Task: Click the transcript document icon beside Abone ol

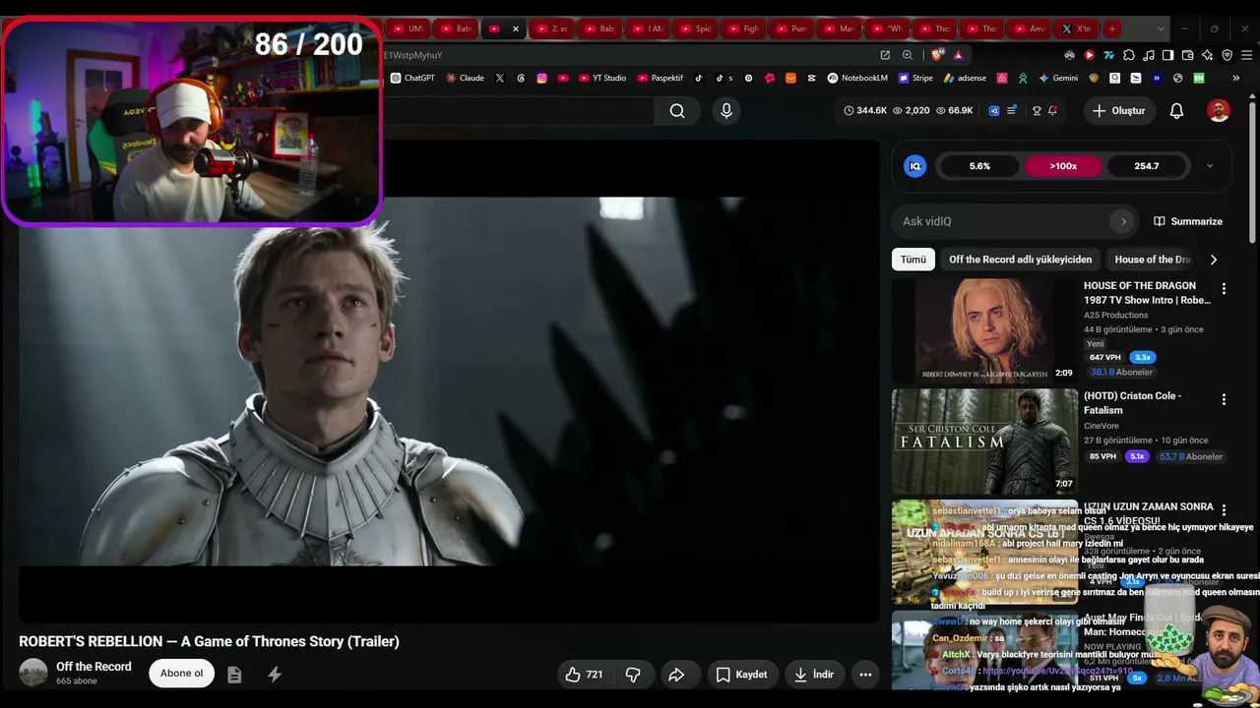Action: [234, 675]
